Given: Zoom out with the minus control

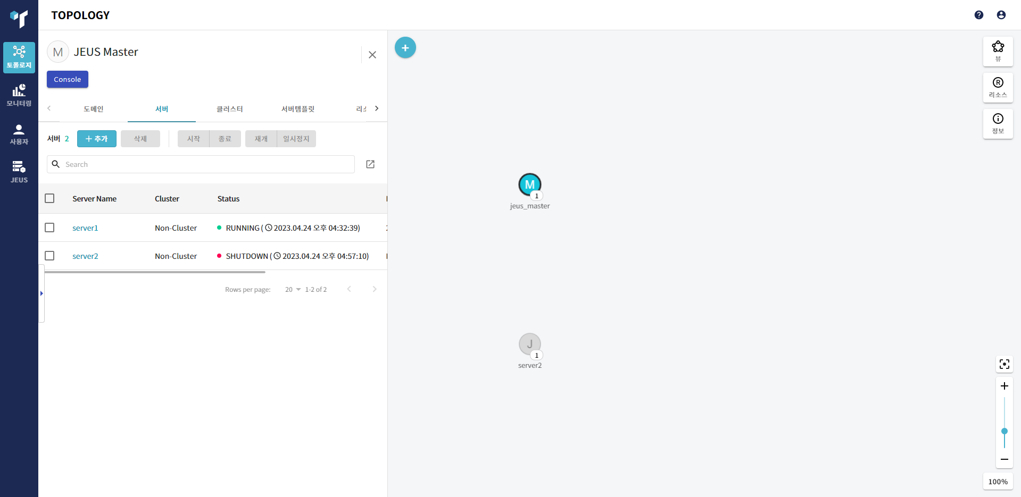Looking at the screenshot, I should tap(1005, 459).
